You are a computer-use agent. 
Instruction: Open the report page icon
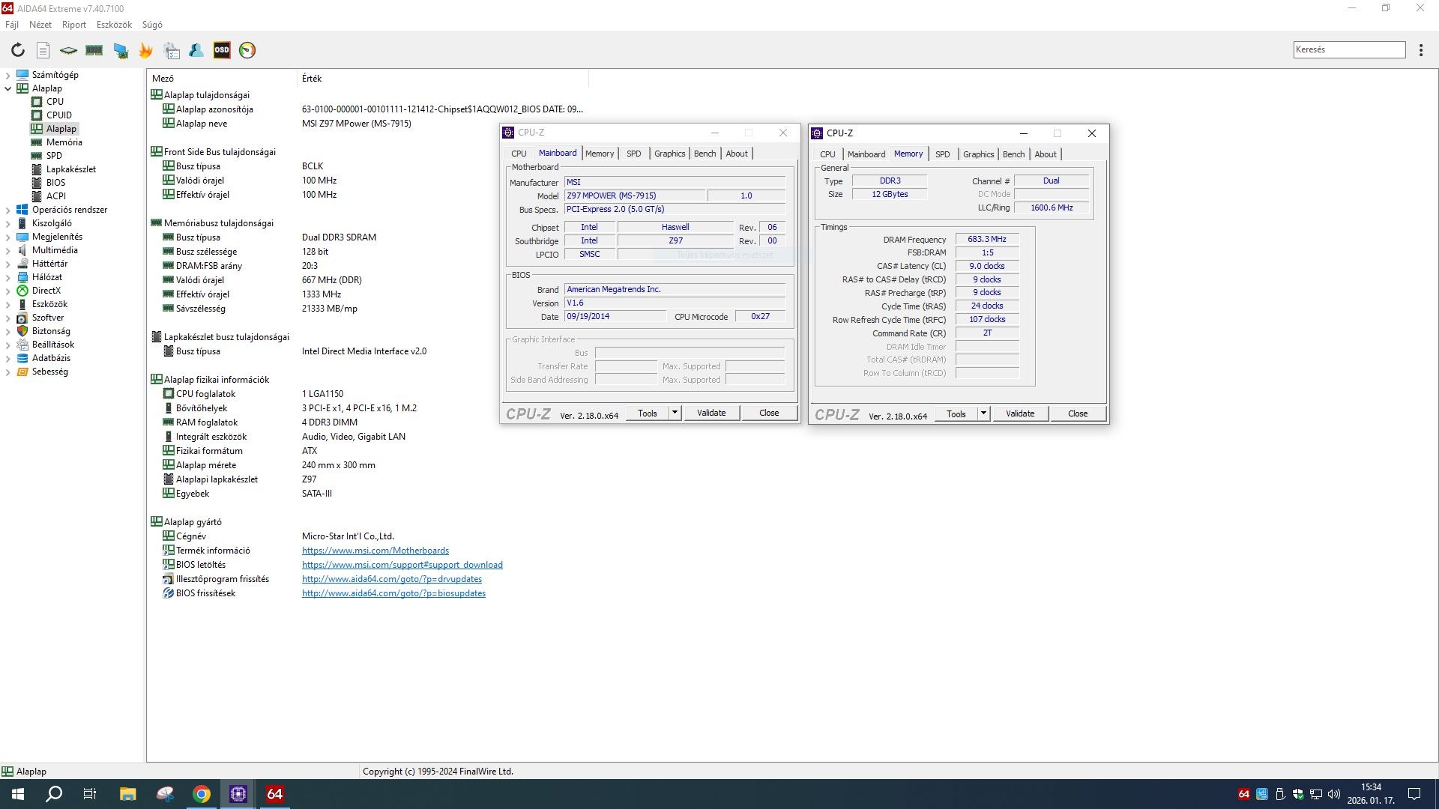[x=43, y=50]
